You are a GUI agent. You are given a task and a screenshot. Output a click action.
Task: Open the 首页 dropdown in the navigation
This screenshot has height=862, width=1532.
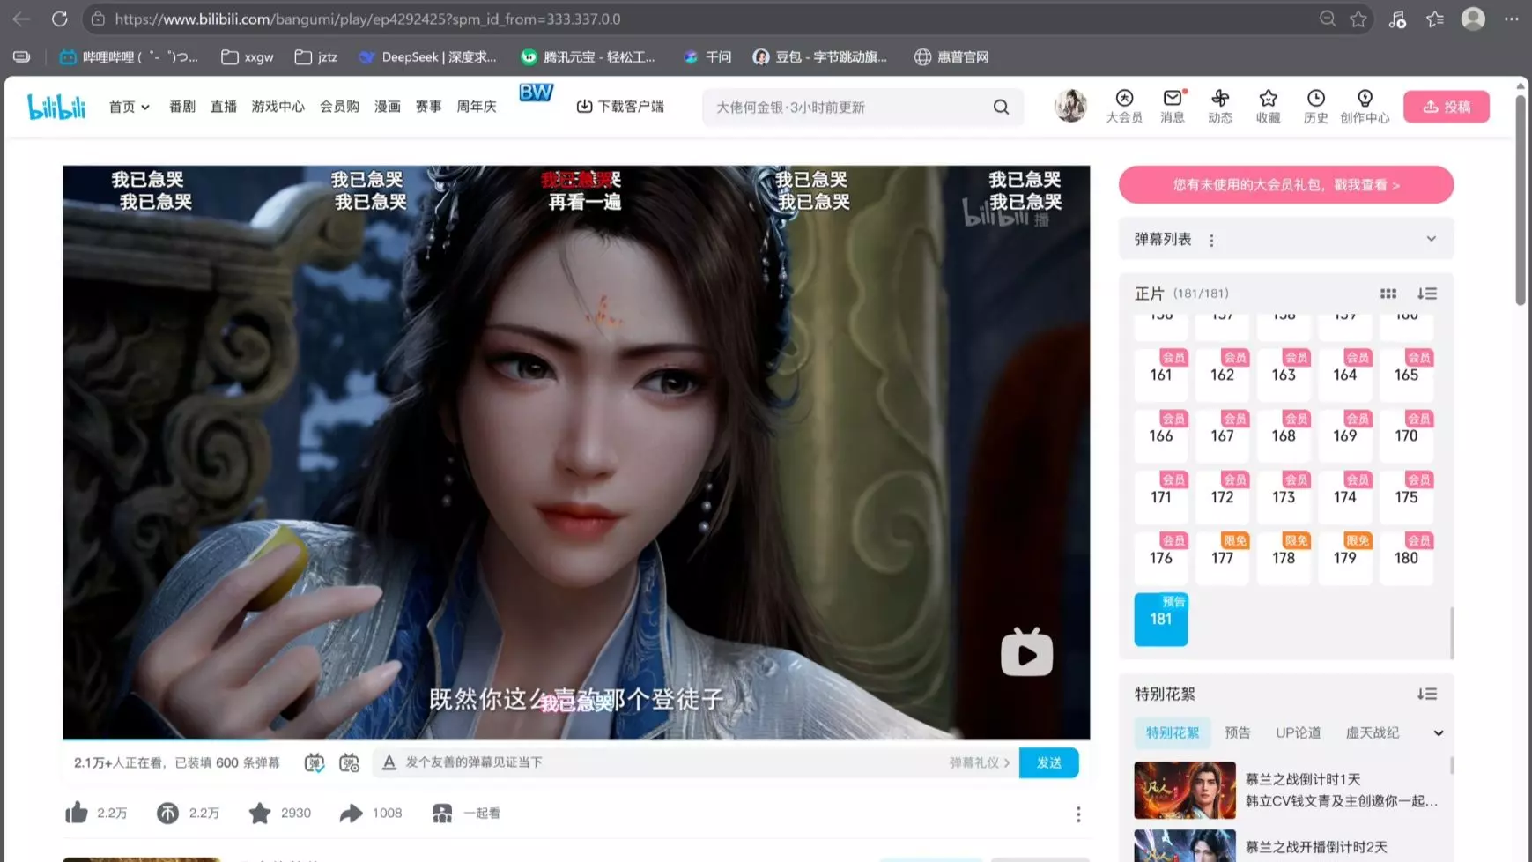click(130, 107)
